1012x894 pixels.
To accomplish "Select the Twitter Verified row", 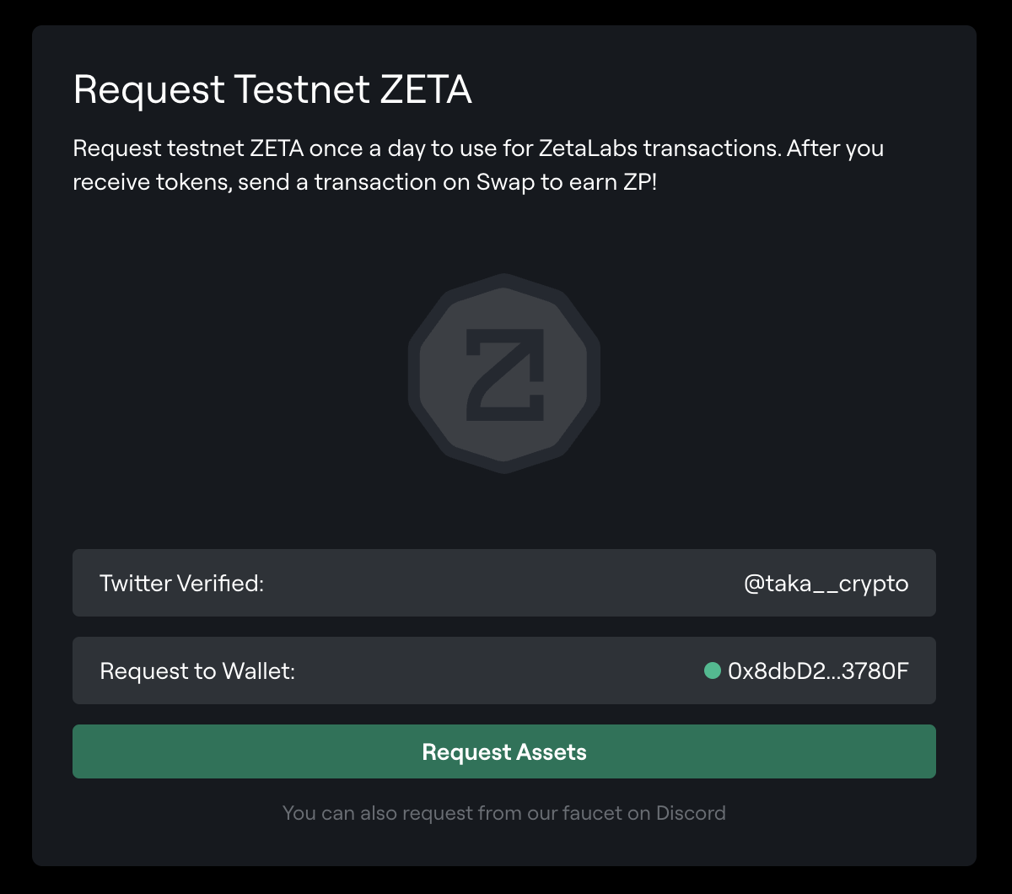I will [503, 583].
